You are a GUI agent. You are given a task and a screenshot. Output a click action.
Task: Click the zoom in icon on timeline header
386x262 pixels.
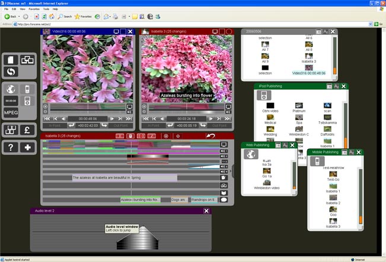[x=166, y=136]
